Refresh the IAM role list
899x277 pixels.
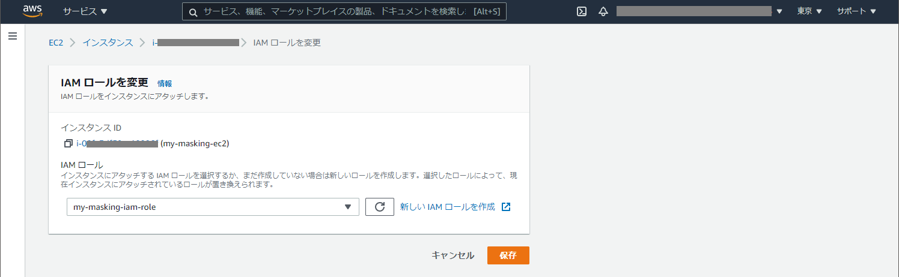[x=379, y=207]
